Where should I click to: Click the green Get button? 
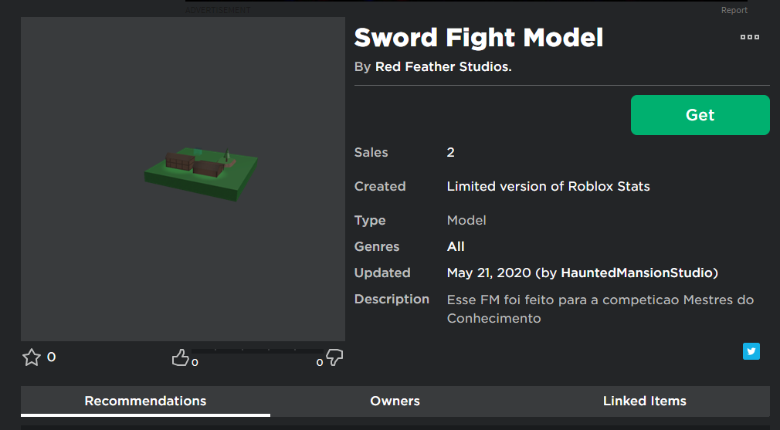[x=700, y=115]
